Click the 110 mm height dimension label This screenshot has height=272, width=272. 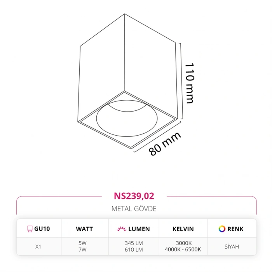pos(189,83)
